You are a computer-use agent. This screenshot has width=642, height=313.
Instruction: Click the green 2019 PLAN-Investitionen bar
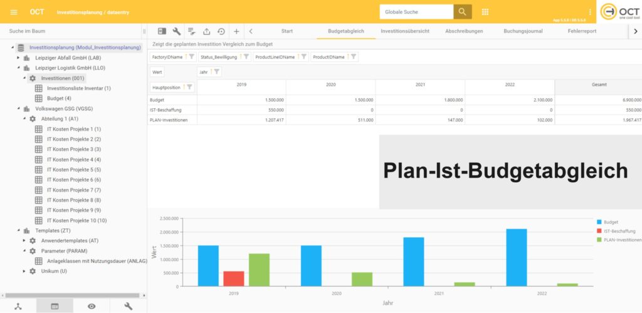[x=259, y=270]
